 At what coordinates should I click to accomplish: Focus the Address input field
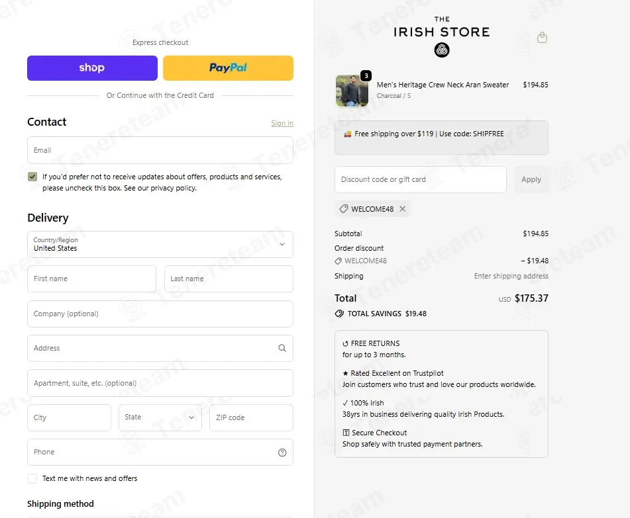160,348
